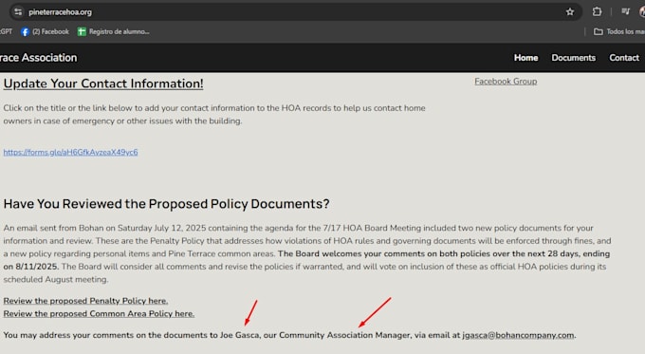The width and height of the screenshot is (645, 354).
Task: Open the Contact menu item
Action: pos(624,58)
